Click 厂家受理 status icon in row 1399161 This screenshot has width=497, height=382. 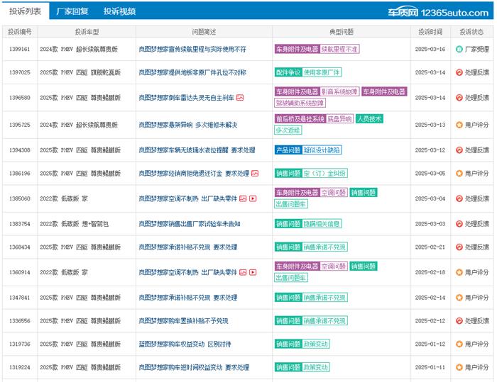[x=459, y=49]
